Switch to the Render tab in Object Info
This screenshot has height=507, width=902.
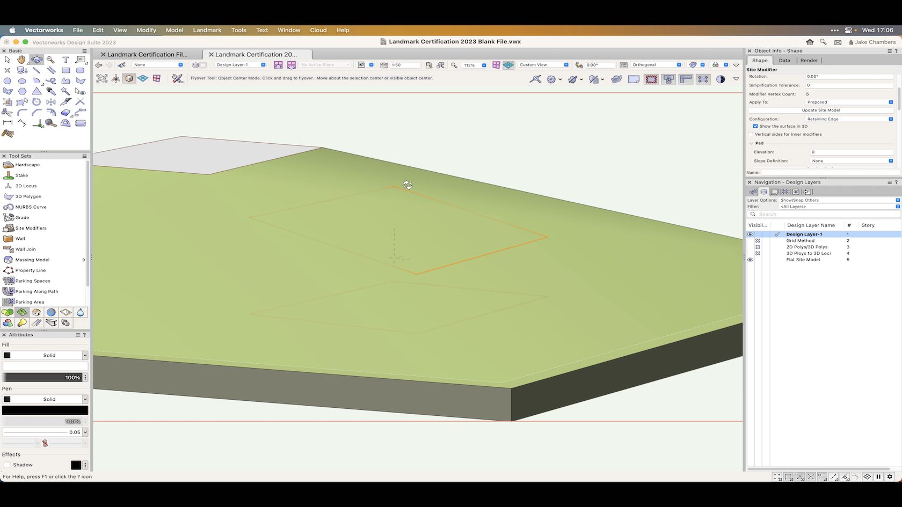(809, 60)
